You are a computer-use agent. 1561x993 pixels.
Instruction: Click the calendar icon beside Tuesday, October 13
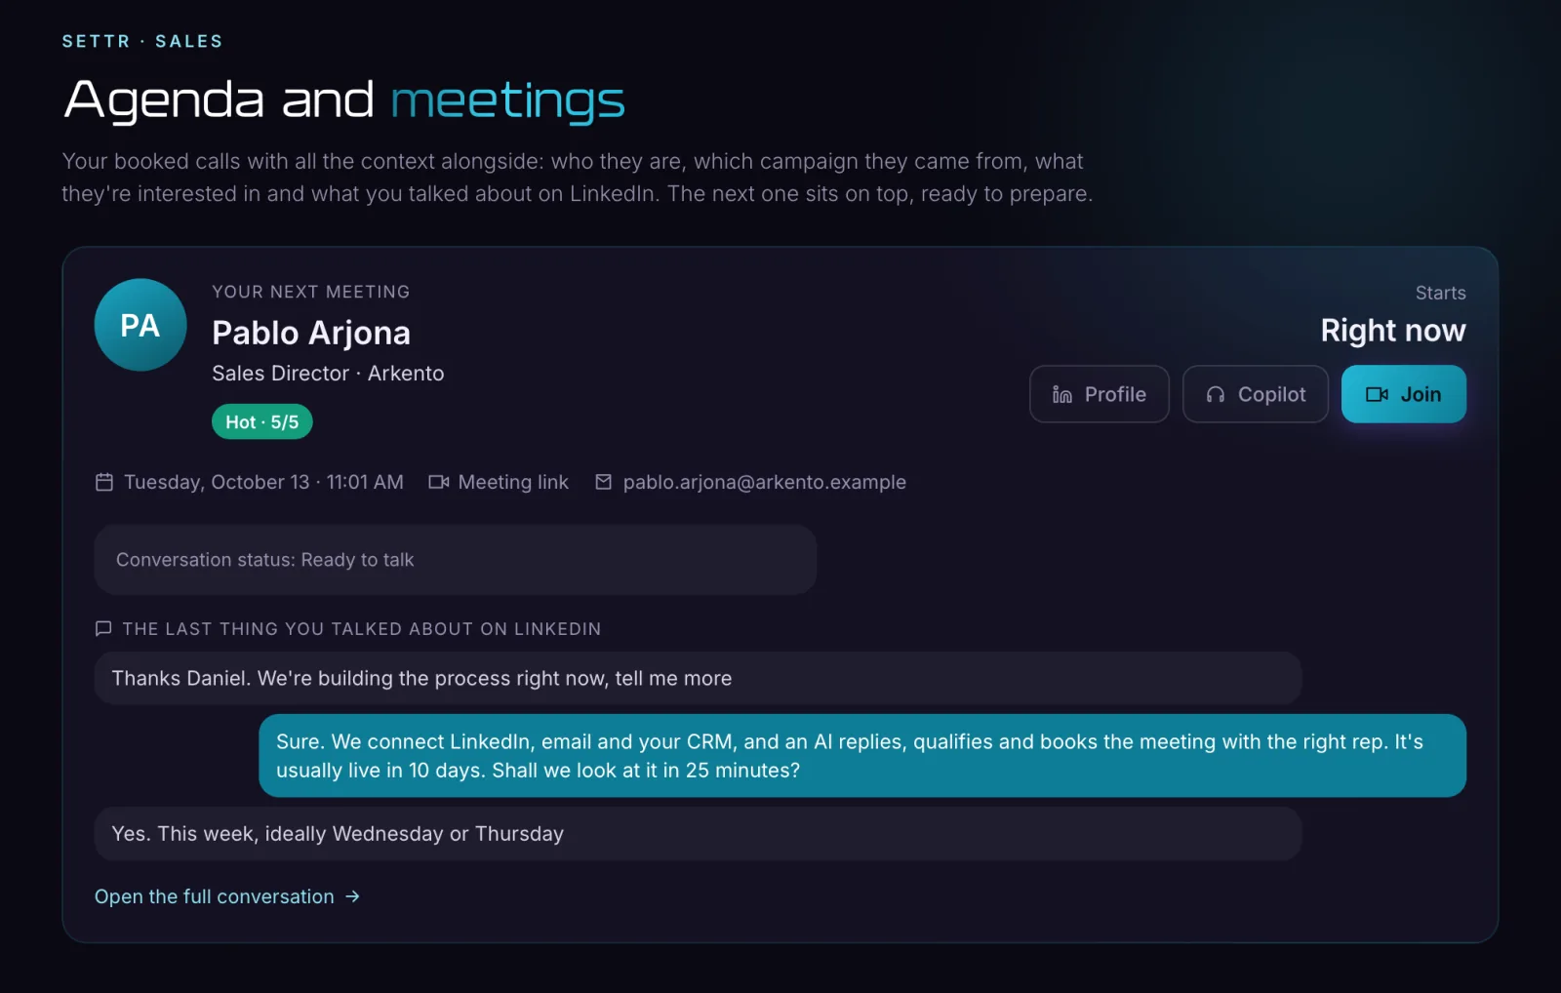tap(104, 482)
